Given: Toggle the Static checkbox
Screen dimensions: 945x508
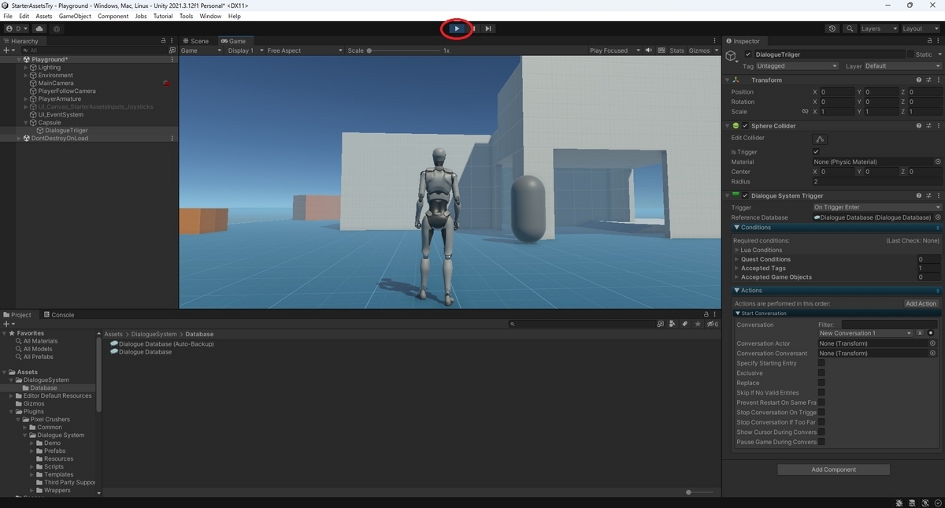Looking at the screenshot, I should [x=910, y=54].
